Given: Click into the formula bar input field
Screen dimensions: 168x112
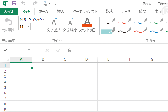Looking at the screenshot, I should coord(122,50).
